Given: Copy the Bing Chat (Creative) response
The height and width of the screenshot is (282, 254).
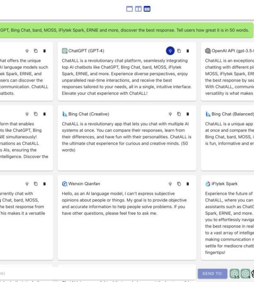Looking at the screenshot, I should point(179,114).
